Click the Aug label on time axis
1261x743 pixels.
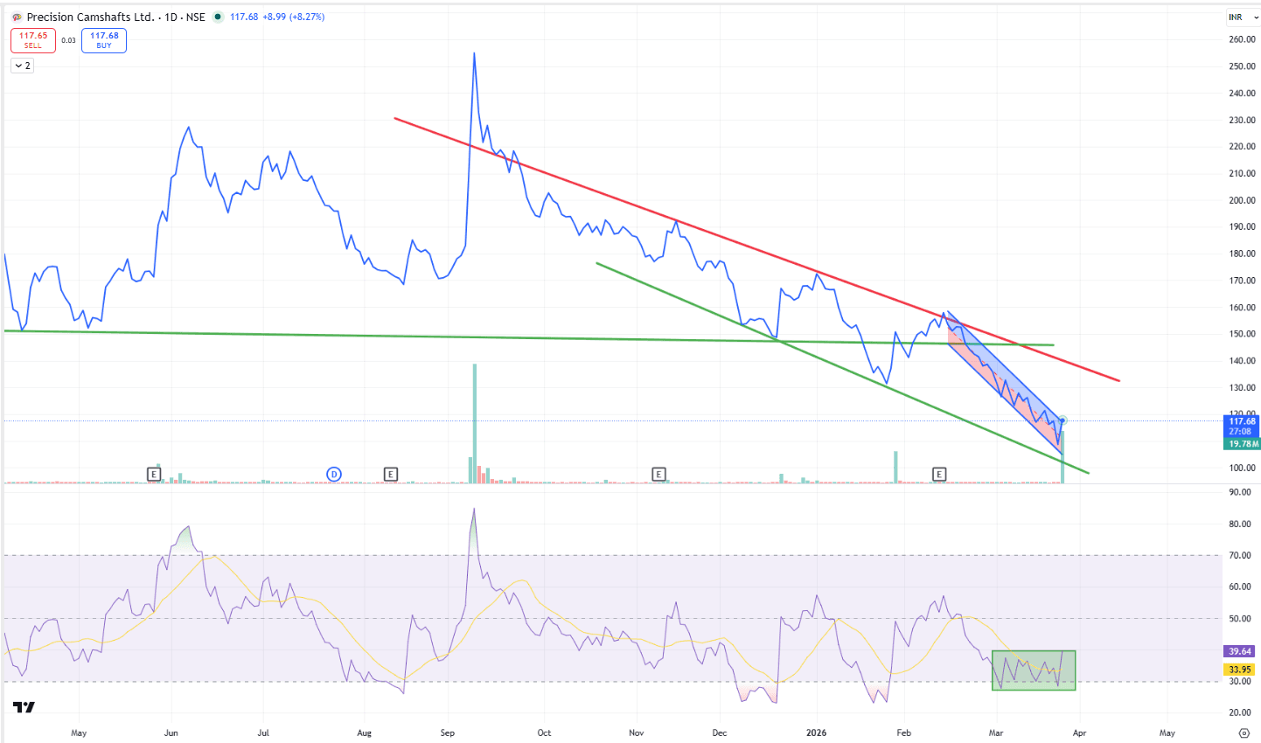[x=365, y=733]
